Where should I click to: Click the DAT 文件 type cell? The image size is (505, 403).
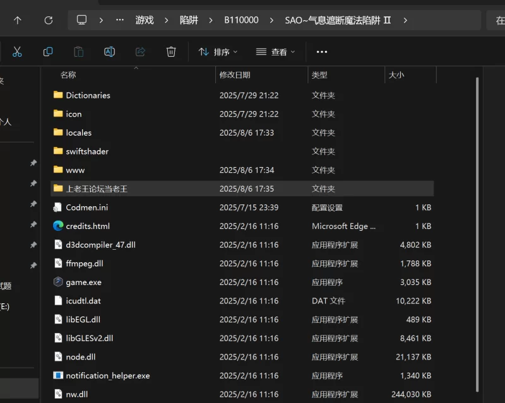328,301
